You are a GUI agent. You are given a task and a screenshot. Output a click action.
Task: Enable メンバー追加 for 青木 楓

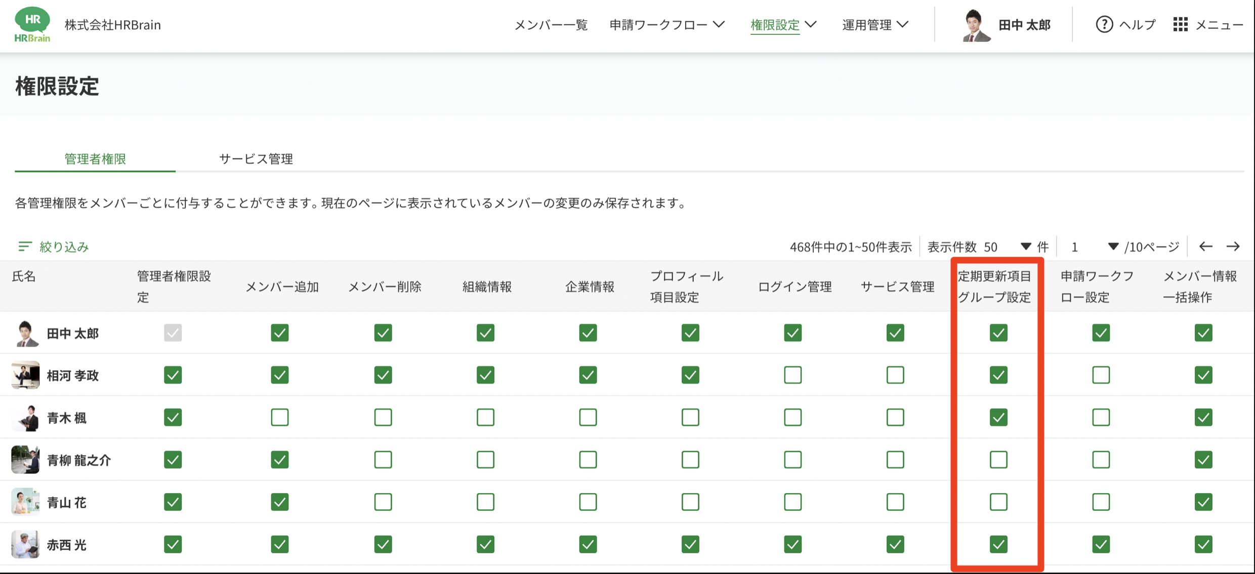point(280,417)
